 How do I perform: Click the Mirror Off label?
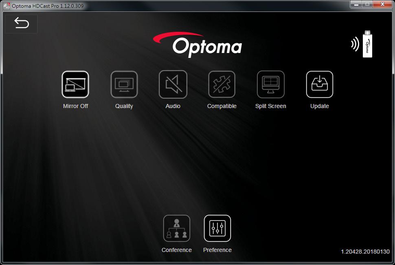(x=76, y=106)
